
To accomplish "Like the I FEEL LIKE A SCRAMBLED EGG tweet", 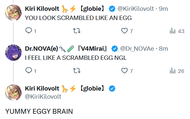I will [127, 71].
